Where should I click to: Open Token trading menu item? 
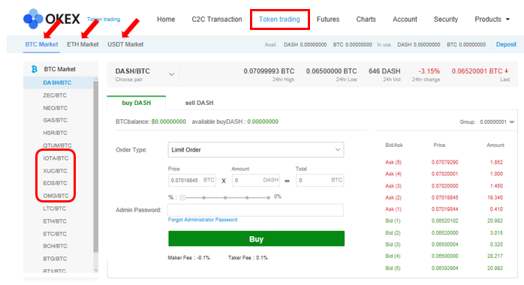(x=279, y=19)
